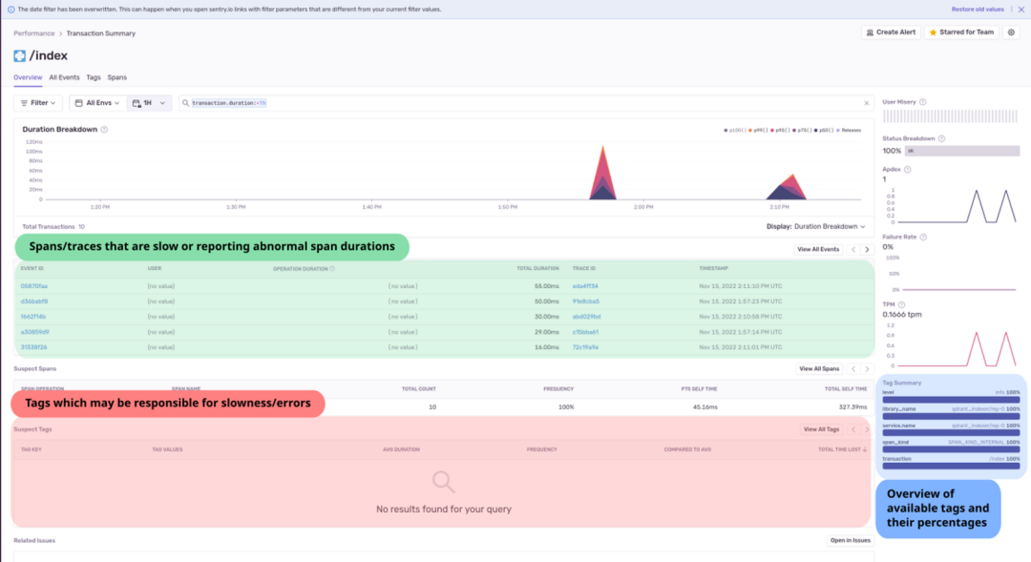Image resolution: width=1031 pixels, height=562 pixels.
Task: Toggle p100() series in chart legend
Action: coord(735,130)
